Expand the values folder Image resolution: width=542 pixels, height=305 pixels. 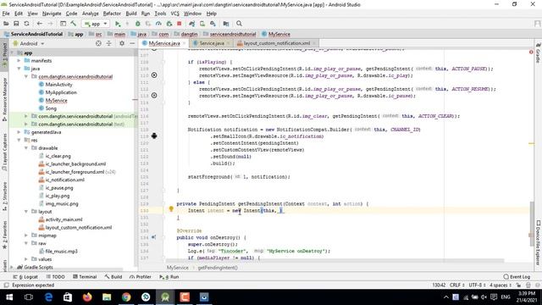coord(26,259)
